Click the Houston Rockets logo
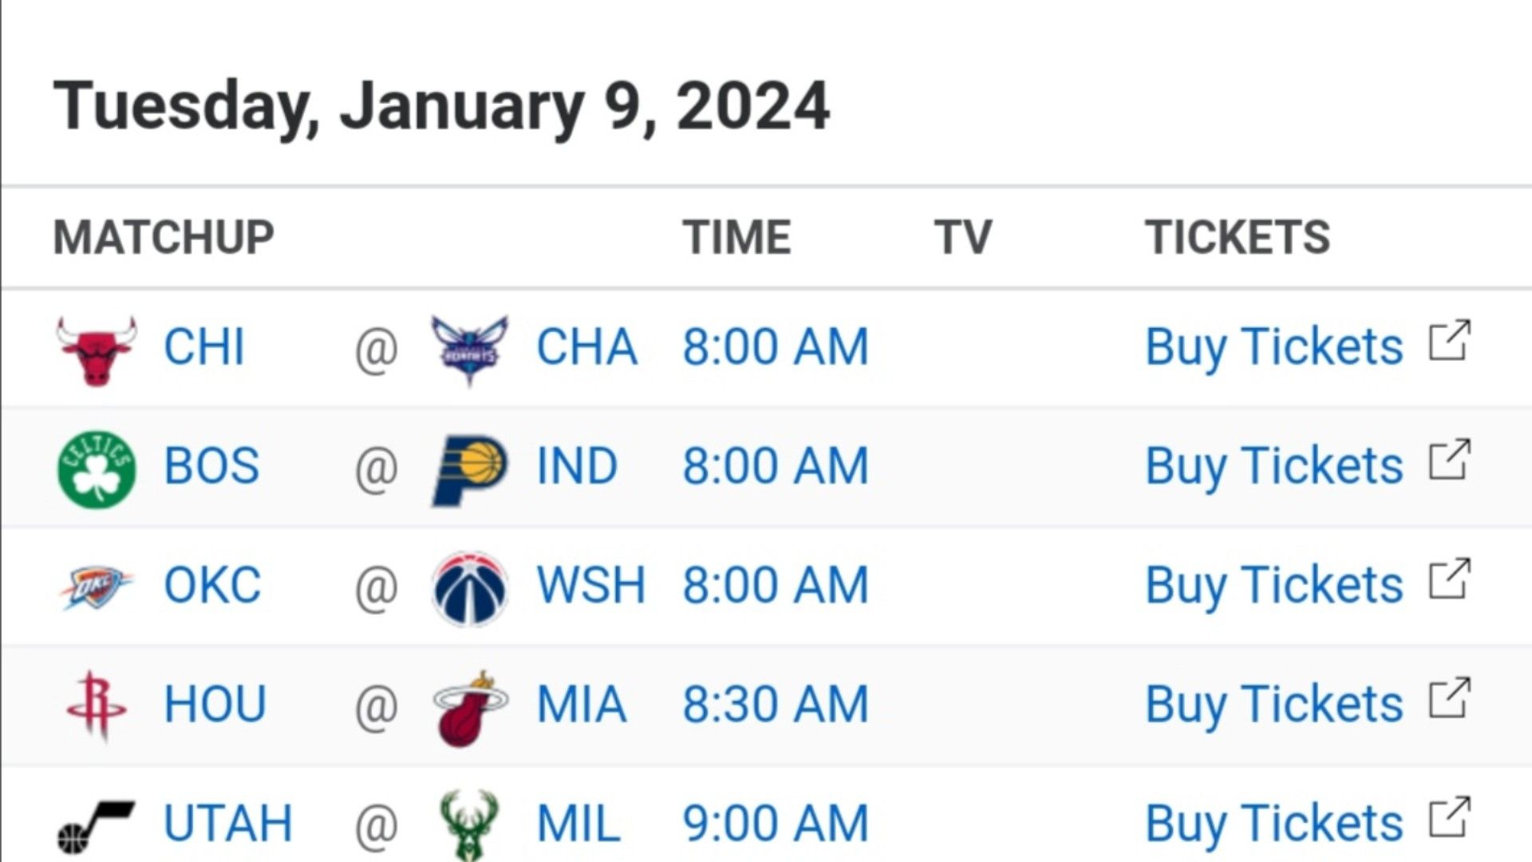 (97, 706)
